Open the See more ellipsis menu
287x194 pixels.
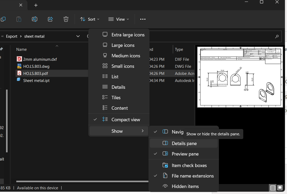[x=143, y=19]
